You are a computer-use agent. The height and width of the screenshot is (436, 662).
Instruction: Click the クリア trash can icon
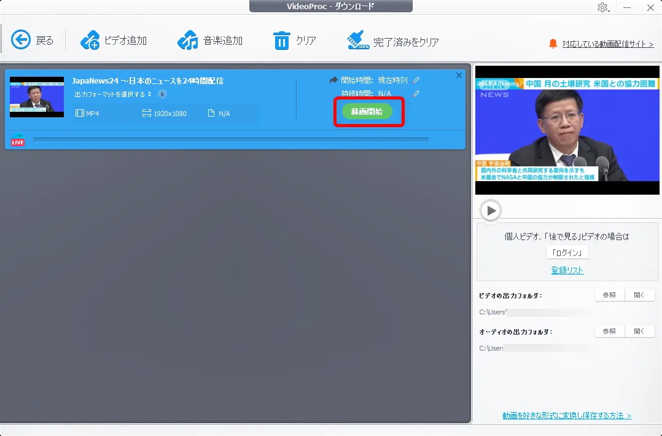[282, 41]
